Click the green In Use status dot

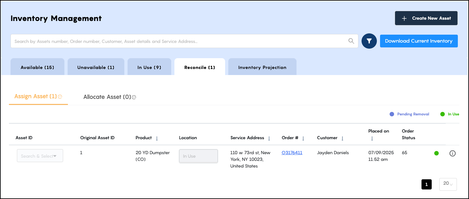[x=436, y=153]
